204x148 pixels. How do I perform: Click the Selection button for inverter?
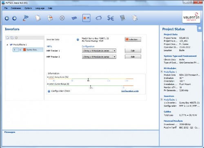(x=133, y=39)
